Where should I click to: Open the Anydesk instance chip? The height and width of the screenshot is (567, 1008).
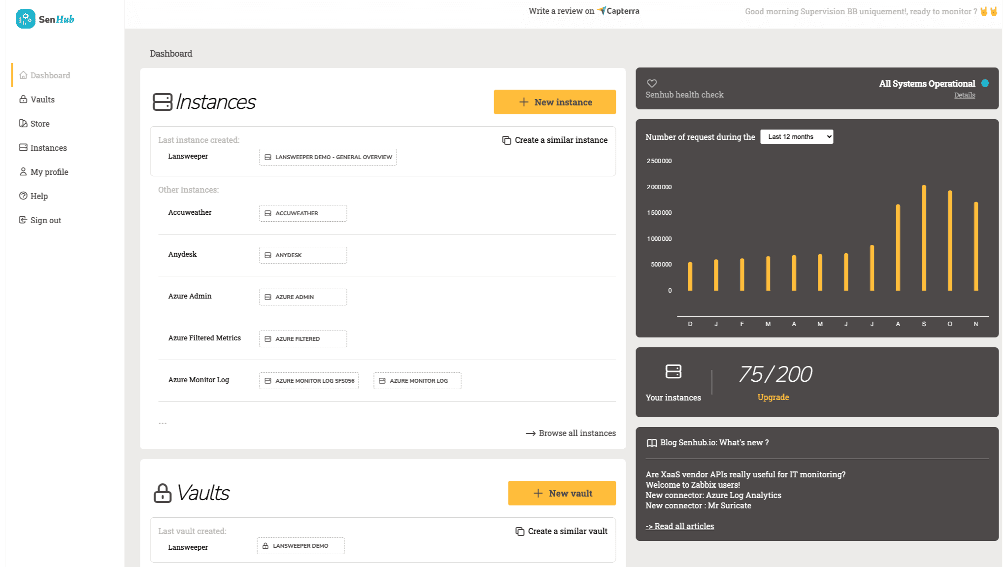(x=303, y=255)
